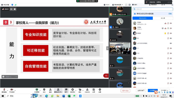Select the In Meeting (265) tab
Image resolution: width=174 pixels, height=98 pixels.
(143, 18)
